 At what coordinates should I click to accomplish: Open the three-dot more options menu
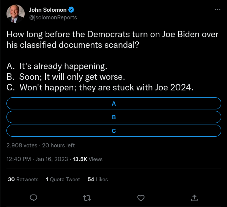pos(218,10)
